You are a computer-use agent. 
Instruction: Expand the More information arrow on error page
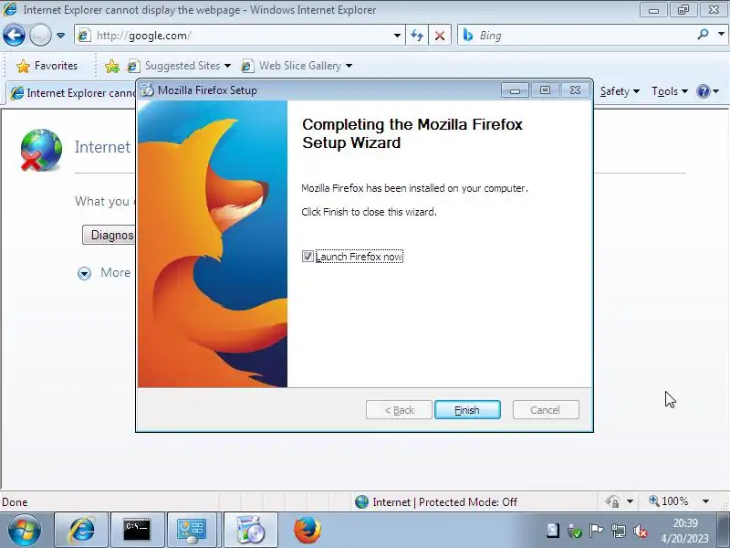(84, 273)
